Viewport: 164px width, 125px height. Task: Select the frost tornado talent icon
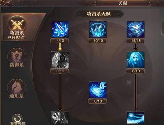click(136, 29)
